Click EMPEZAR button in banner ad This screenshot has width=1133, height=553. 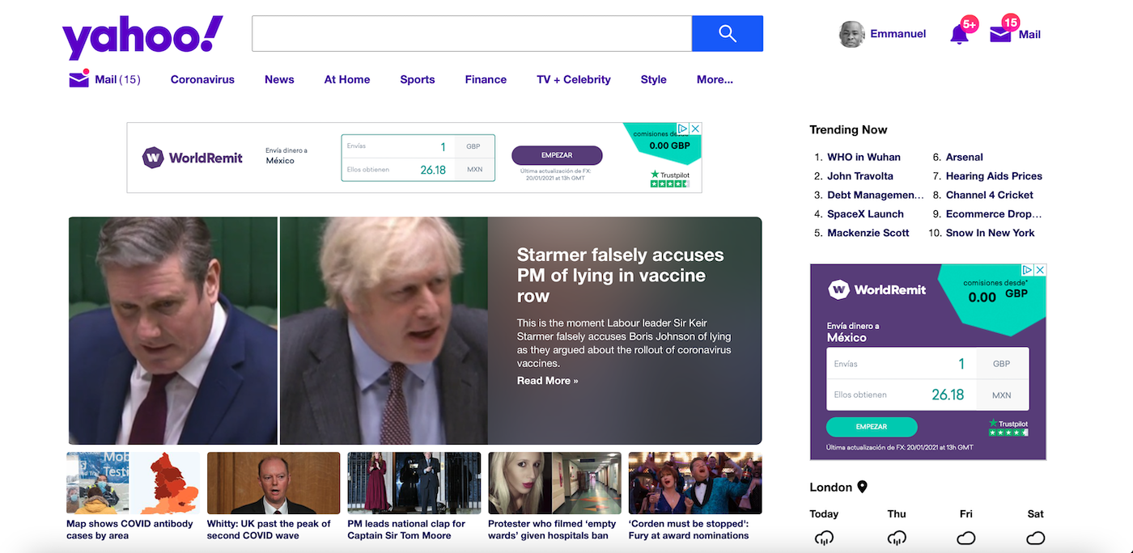click(x=557, y=155)
